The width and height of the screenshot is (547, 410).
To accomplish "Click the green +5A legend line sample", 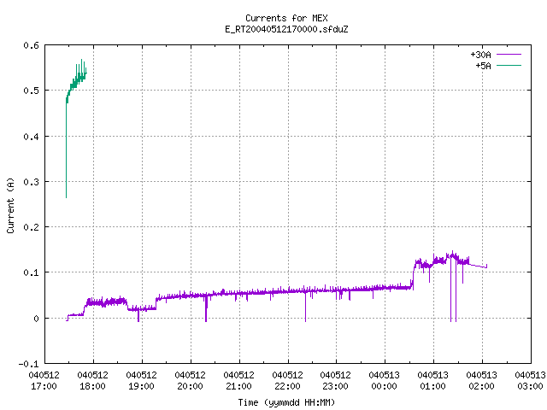I will (509, 65).
